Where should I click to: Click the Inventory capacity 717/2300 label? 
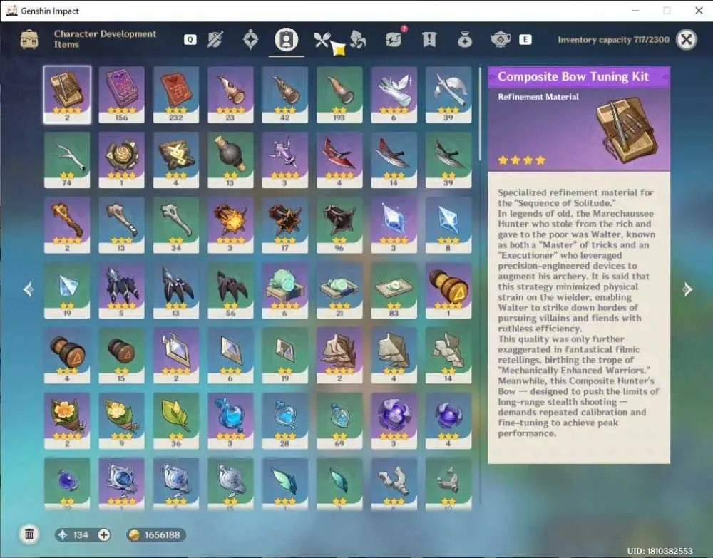pyautogui.click(x=613, y=40)
